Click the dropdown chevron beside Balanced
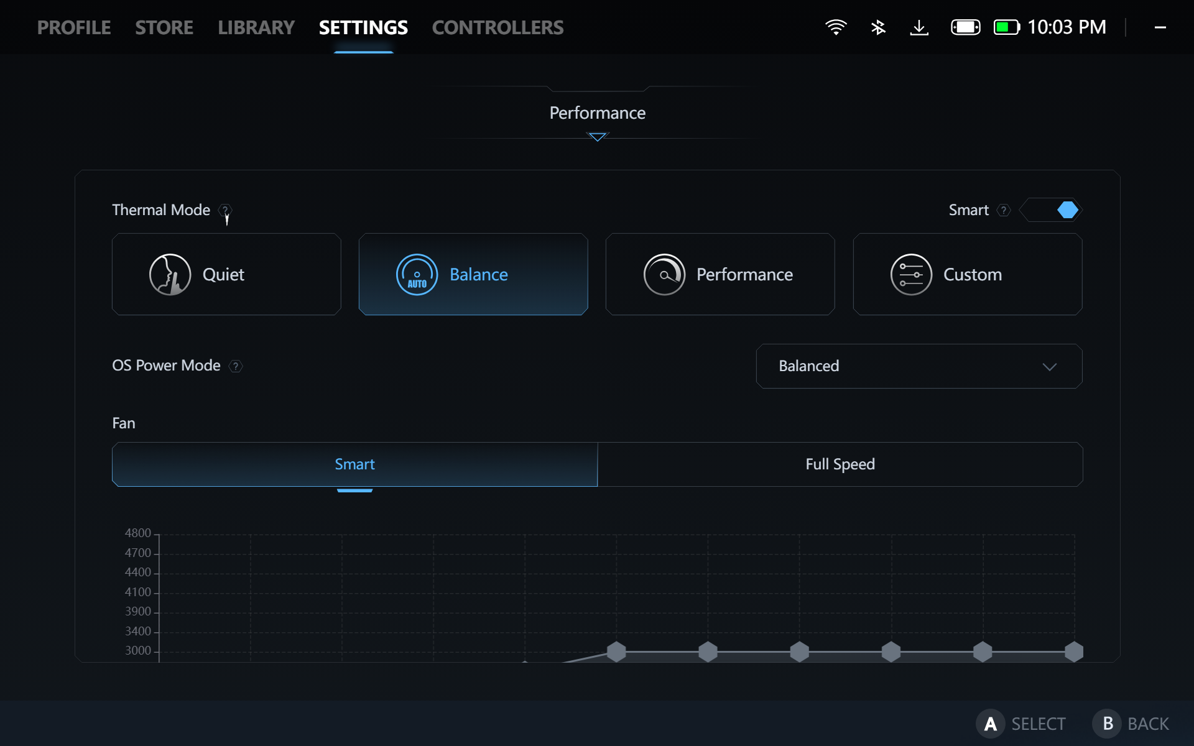This screenshot has width=1194, height=746. pos(1050,367)
